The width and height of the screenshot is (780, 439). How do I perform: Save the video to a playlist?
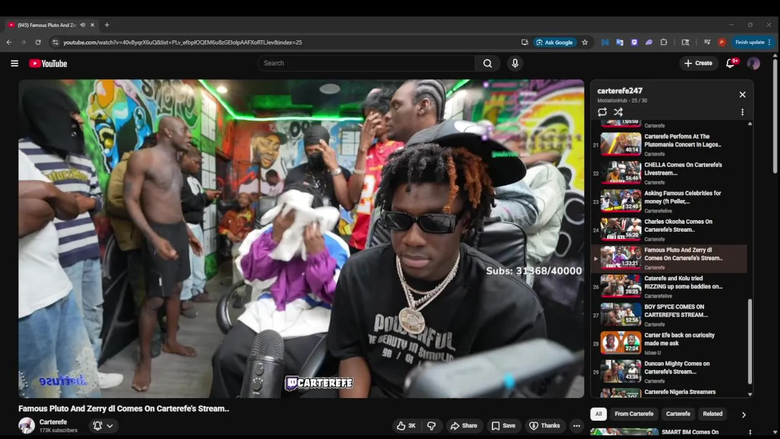pos(503,426)
